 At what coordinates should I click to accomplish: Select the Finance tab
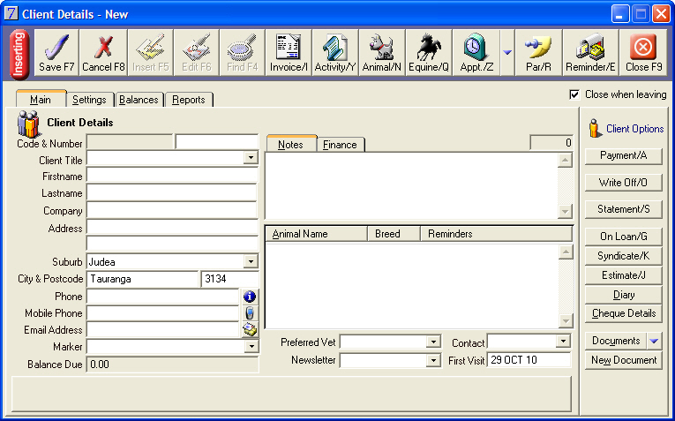(x=340, y=145)
